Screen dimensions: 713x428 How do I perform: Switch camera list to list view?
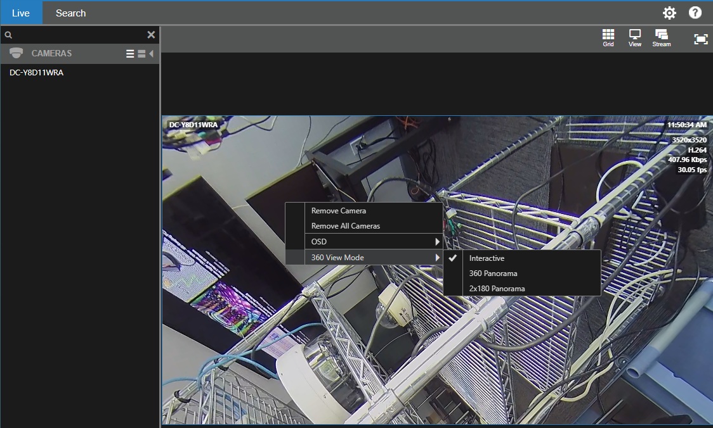130,54
